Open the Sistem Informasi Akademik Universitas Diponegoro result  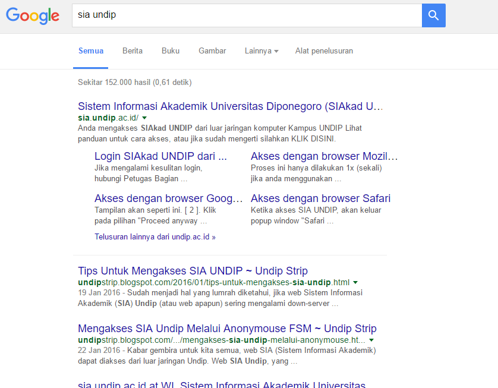point(230,106)
